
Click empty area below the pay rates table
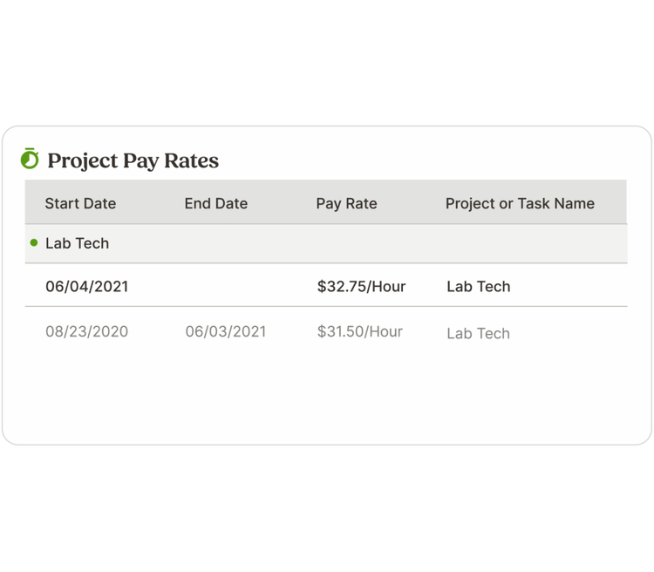click(x=326, y=397)
